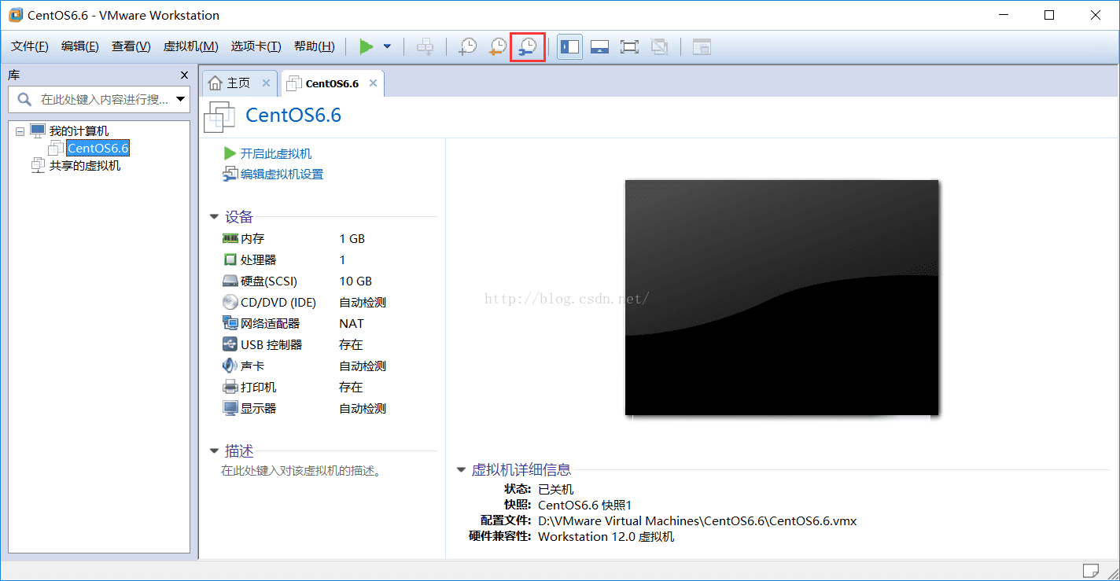The width and height of the screenshot is (1120, 581).
Task: Open the library search dropdown arrow
Action: [x=182, y=99]
